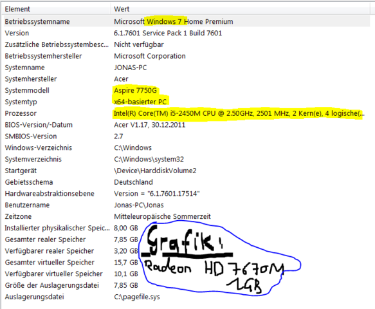375x309 pixels.
Task: Select the Systemhersteller row showing Acer
Action: tap(187, 79)
